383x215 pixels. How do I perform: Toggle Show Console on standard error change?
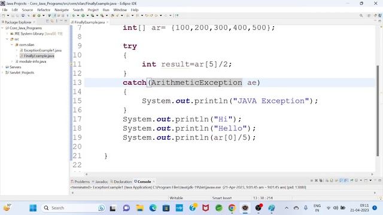[346, 180]
